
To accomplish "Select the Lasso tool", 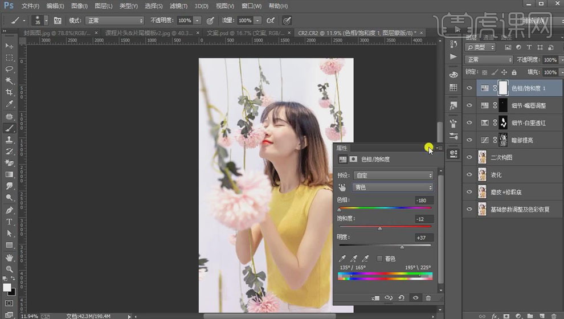I will click(9, 69).
